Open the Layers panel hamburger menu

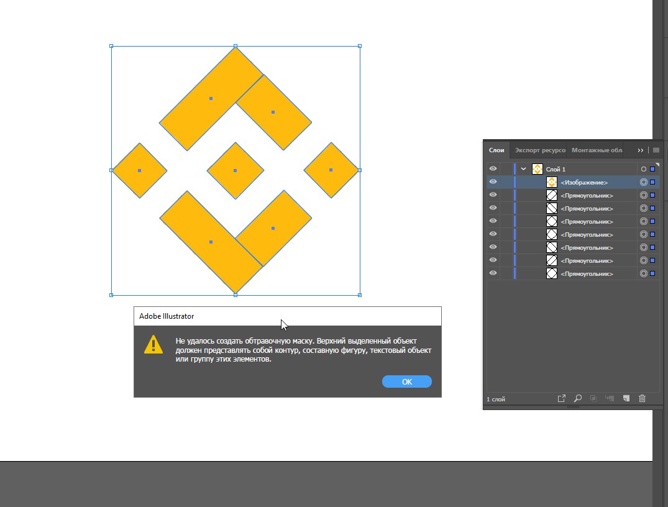click(x=656, y=150)
